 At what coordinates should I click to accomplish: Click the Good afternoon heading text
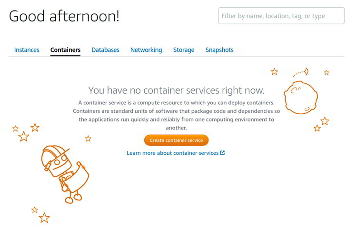pos(64,16)
